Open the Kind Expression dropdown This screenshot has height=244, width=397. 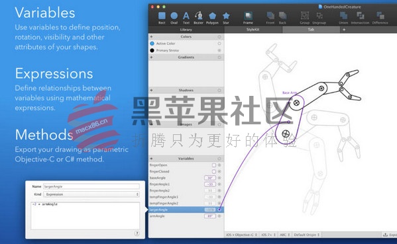coord(91,194)
